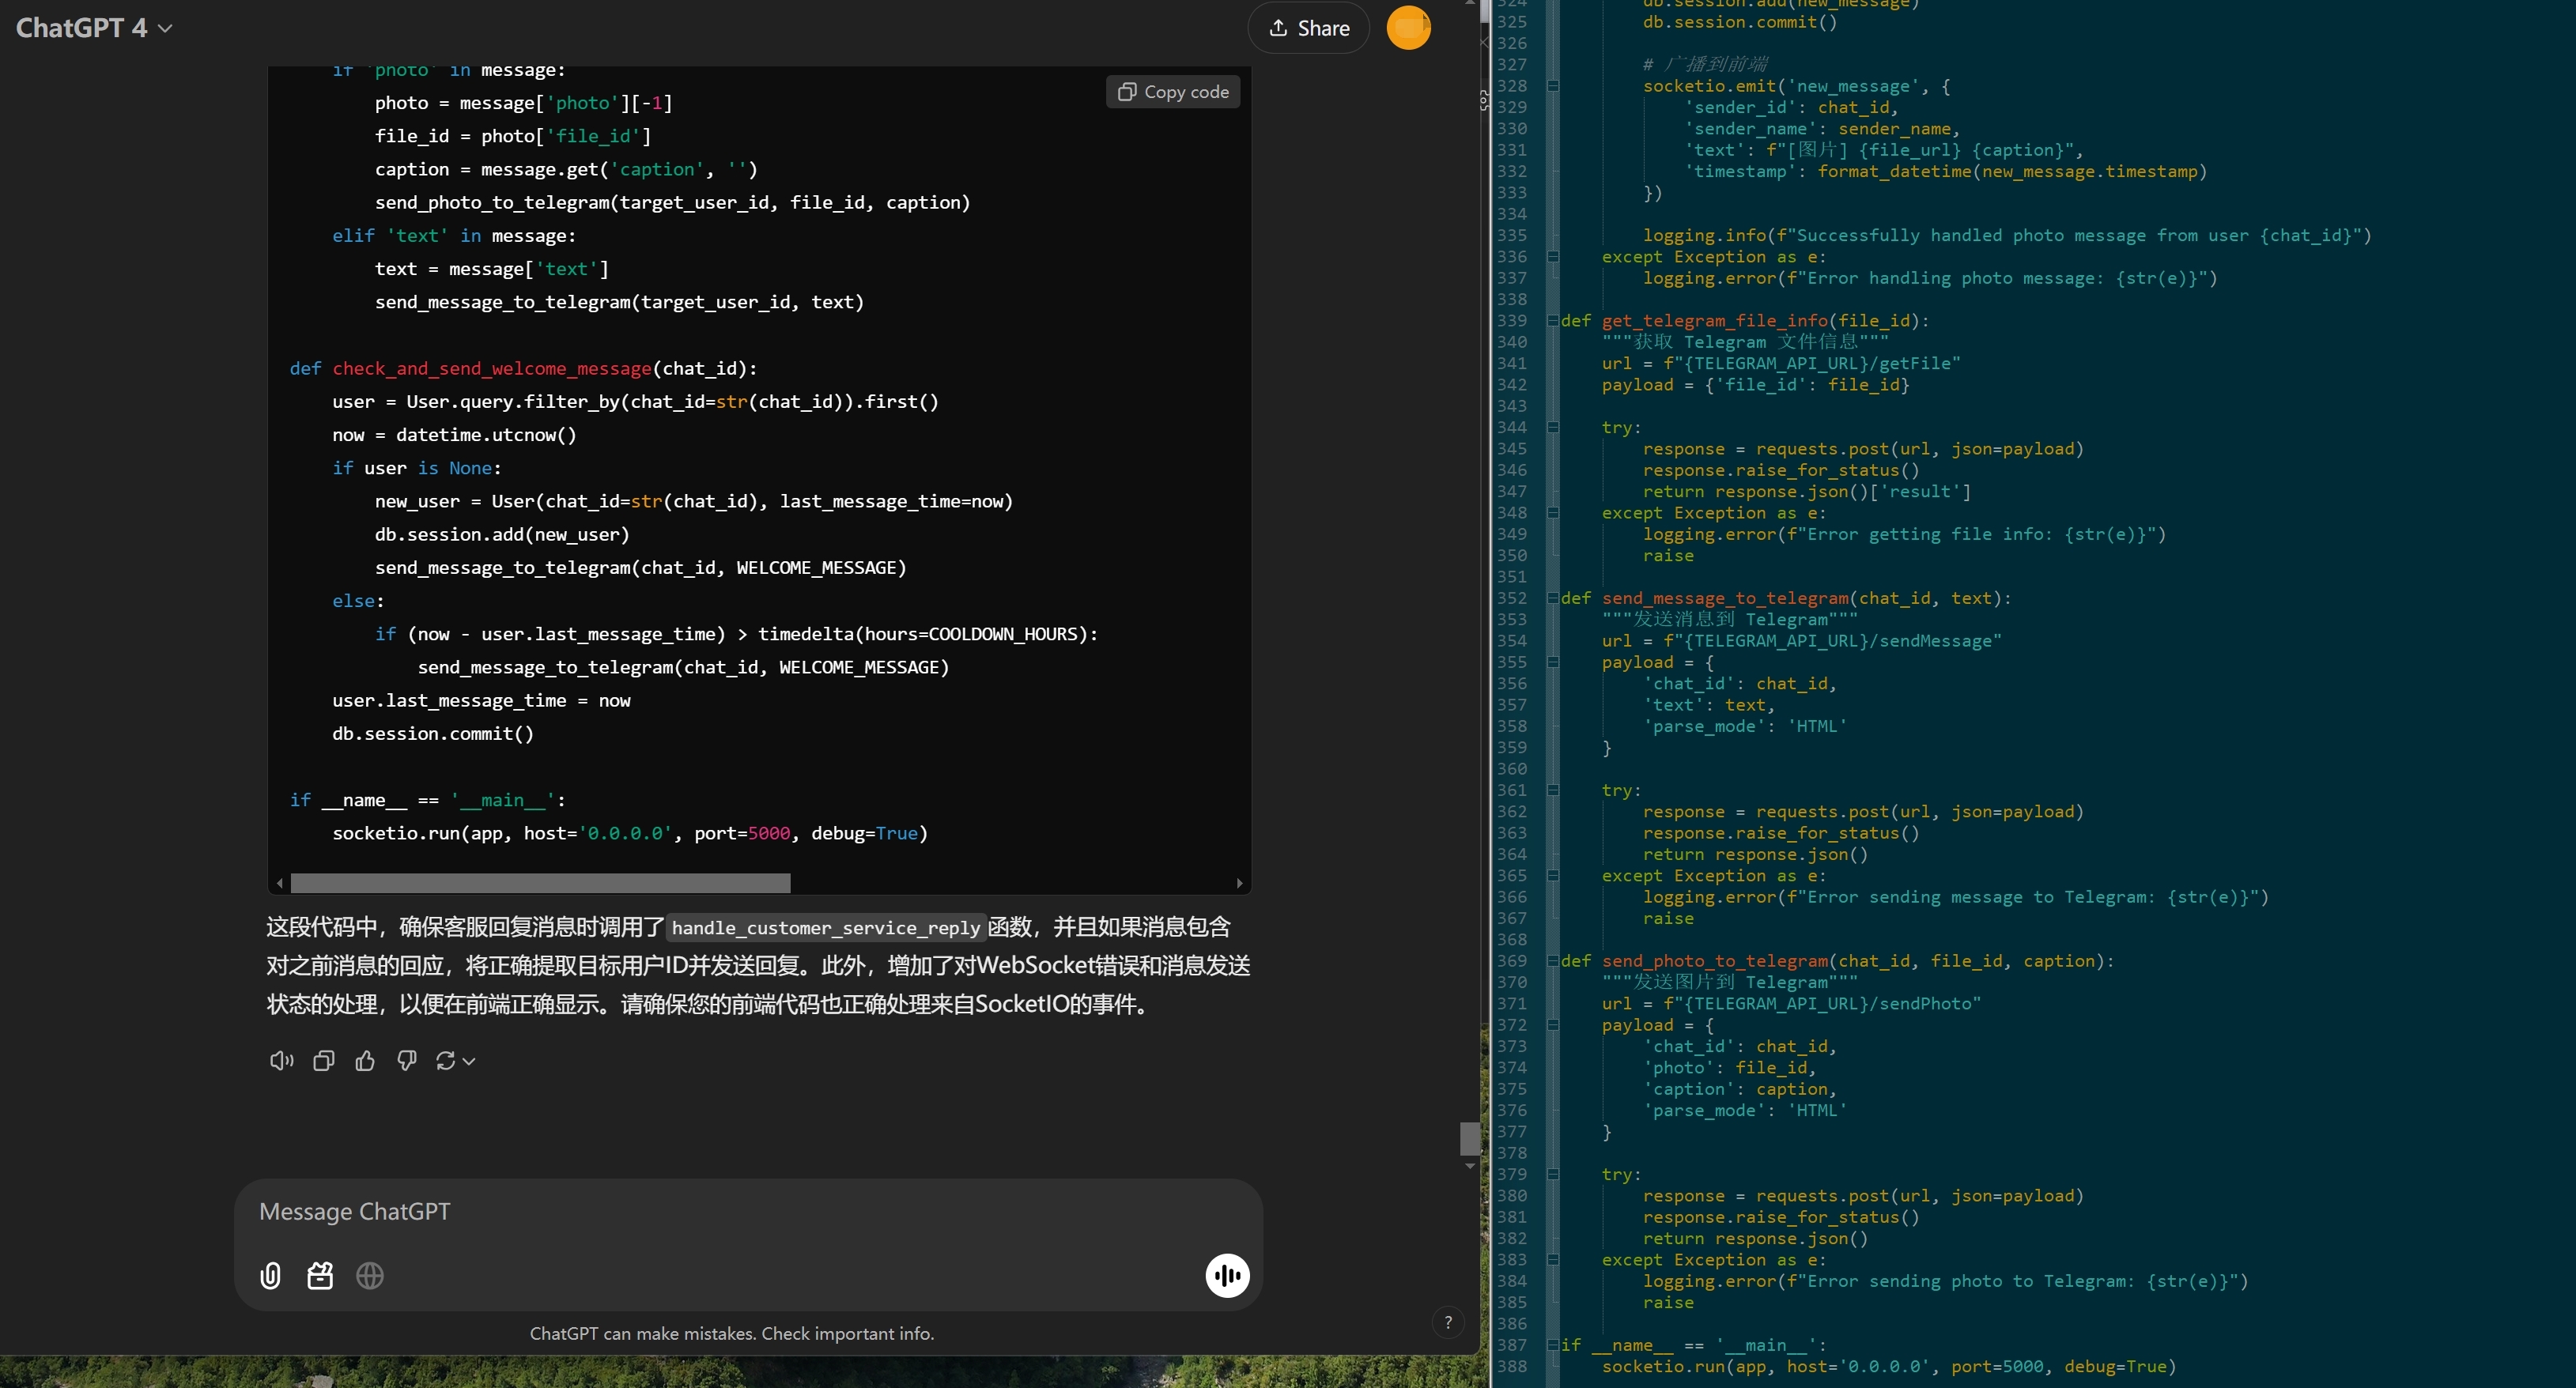Click the sendPhoto url line in the editor

1790,1004
